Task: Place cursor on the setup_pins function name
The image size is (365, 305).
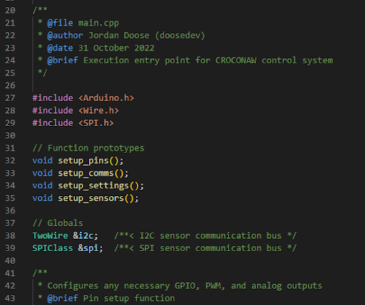Action: click(83, 161)
